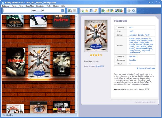Select the Ratatouille cover on shelf

[39, 62]
